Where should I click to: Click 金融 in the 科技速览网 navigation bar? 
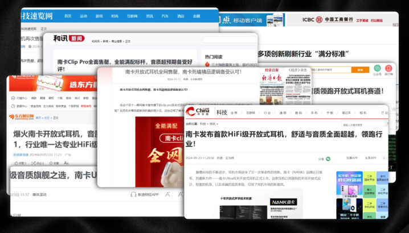(x=197, y=16)
